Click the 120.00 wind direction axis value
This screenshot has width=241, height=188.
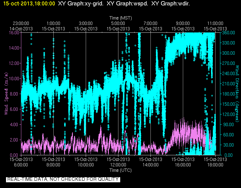[x=228, y=114]
